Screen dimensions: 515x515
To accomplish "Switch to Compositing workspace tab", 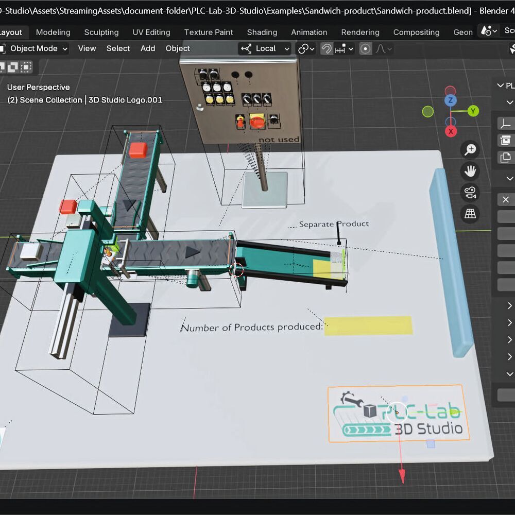I will click(x=417, y=32).
